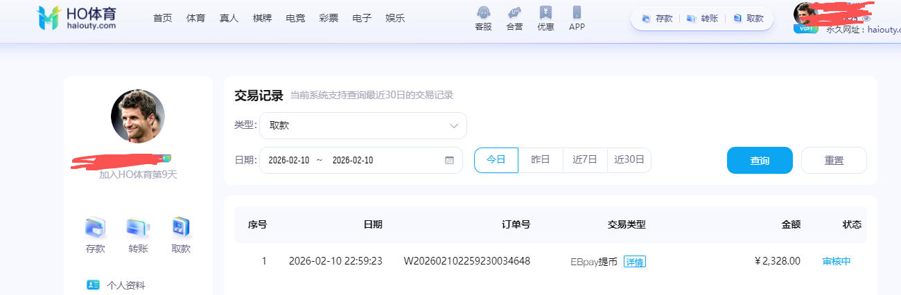Click the sidebar 取款 withdraw safe icon
The image size is (901, 295).
pyautogui.click(x=181, y=227)
